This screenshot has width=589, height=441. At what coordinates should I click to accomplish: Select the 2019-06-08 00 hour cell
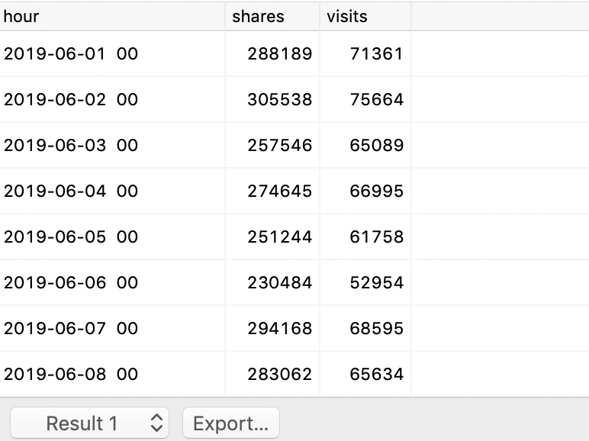tap(71, 375)
